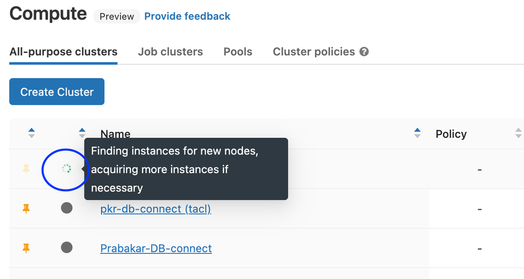Unpin the pkr-db-connect (tacl) cluster
The width and height of the screenshot is (524, 279).
(x=26, y=209)
